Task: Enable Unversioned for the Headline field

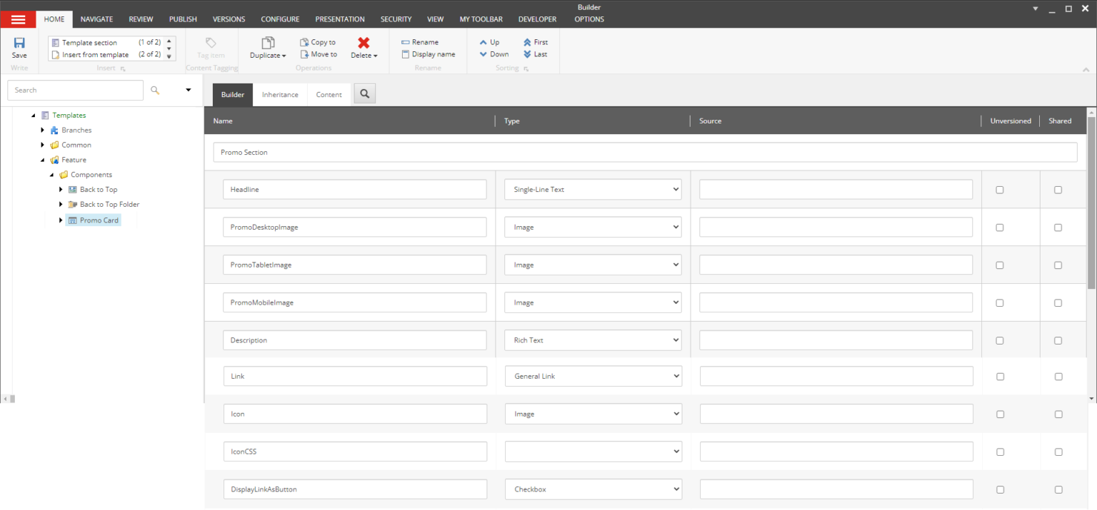Action: click(1000, 189)
